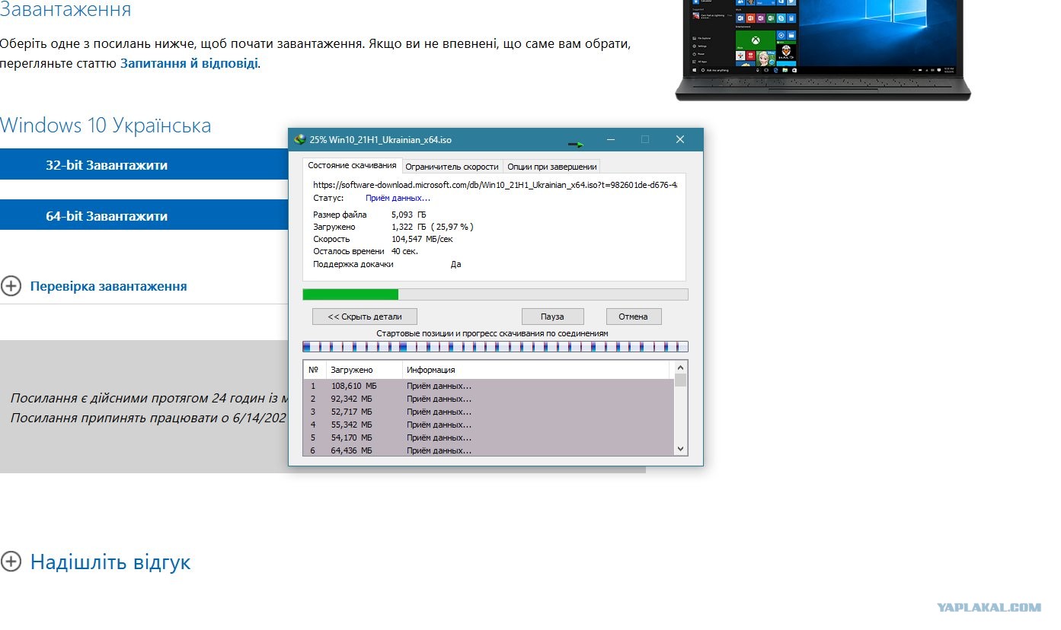This screenshot has height=630, width=1061.
Task: Click the 32-bit Завантажити button
Action: coord(144,165)
